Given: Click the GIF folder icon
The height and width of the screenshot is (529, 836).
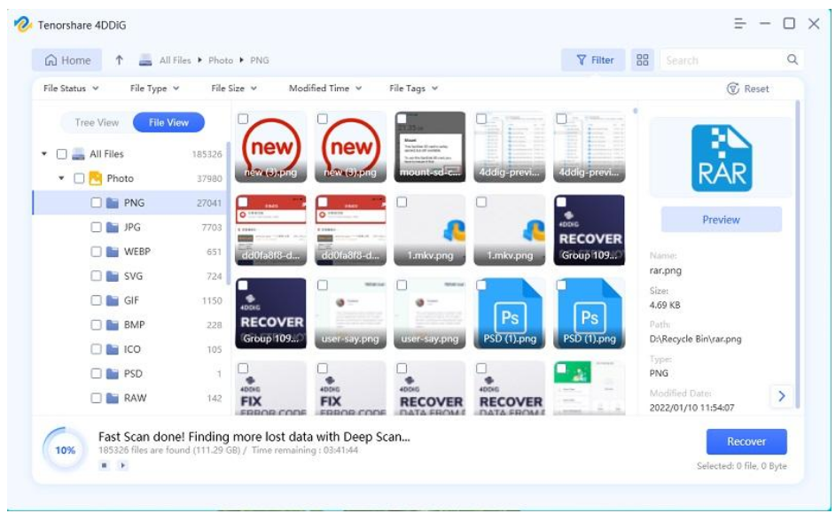Looking at the screenshot, I should pyautogui.click(x=112, y=300).
